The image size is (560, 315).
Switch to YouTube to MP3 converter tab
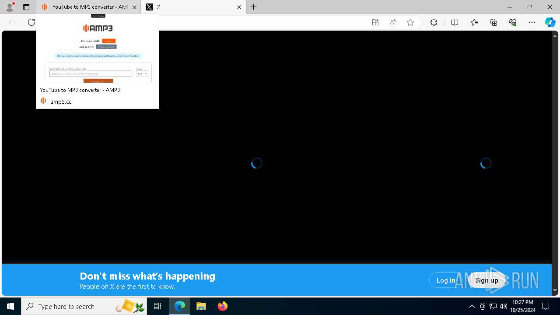[88, 7]
